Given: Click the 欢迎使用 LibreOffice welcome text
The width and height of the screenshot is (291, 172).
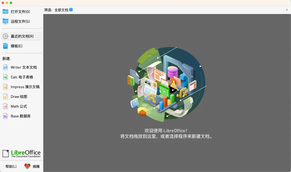Looking at the screenshot, I should coord(166,130).
